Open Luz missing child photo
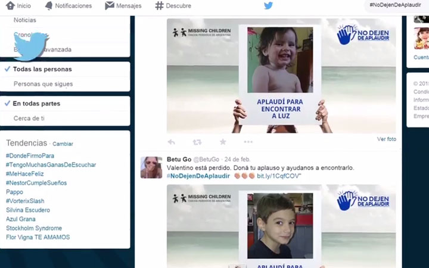Screen dimensions: 429x268 click(x=281, y=76)
